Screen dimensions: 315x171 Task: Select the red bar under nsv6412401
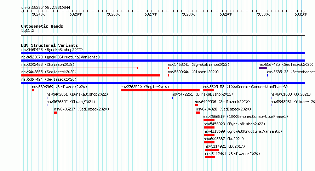(x=210, y=157)
